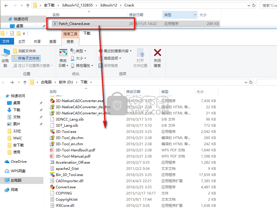Open recent locations dropdown in Downloads window
277x208 pixels.
19,82
